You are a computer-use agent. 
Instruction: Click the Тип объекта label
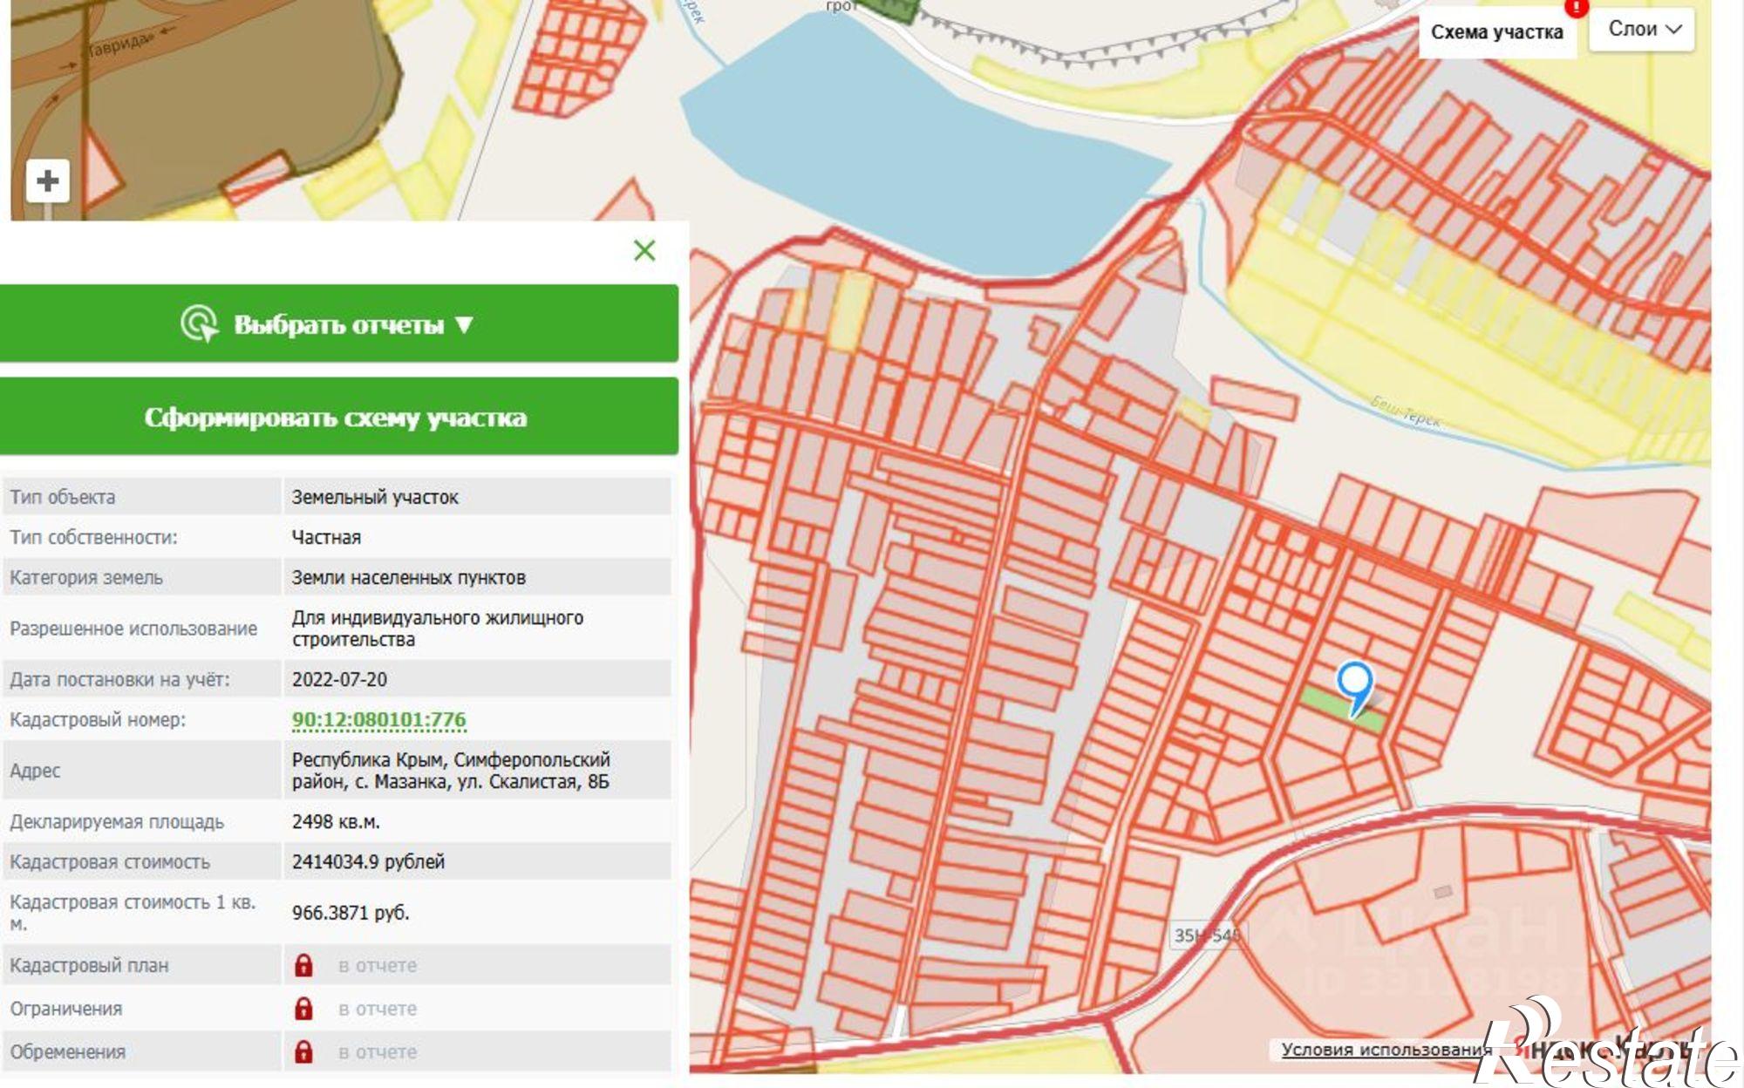click(x=63, y=497)
